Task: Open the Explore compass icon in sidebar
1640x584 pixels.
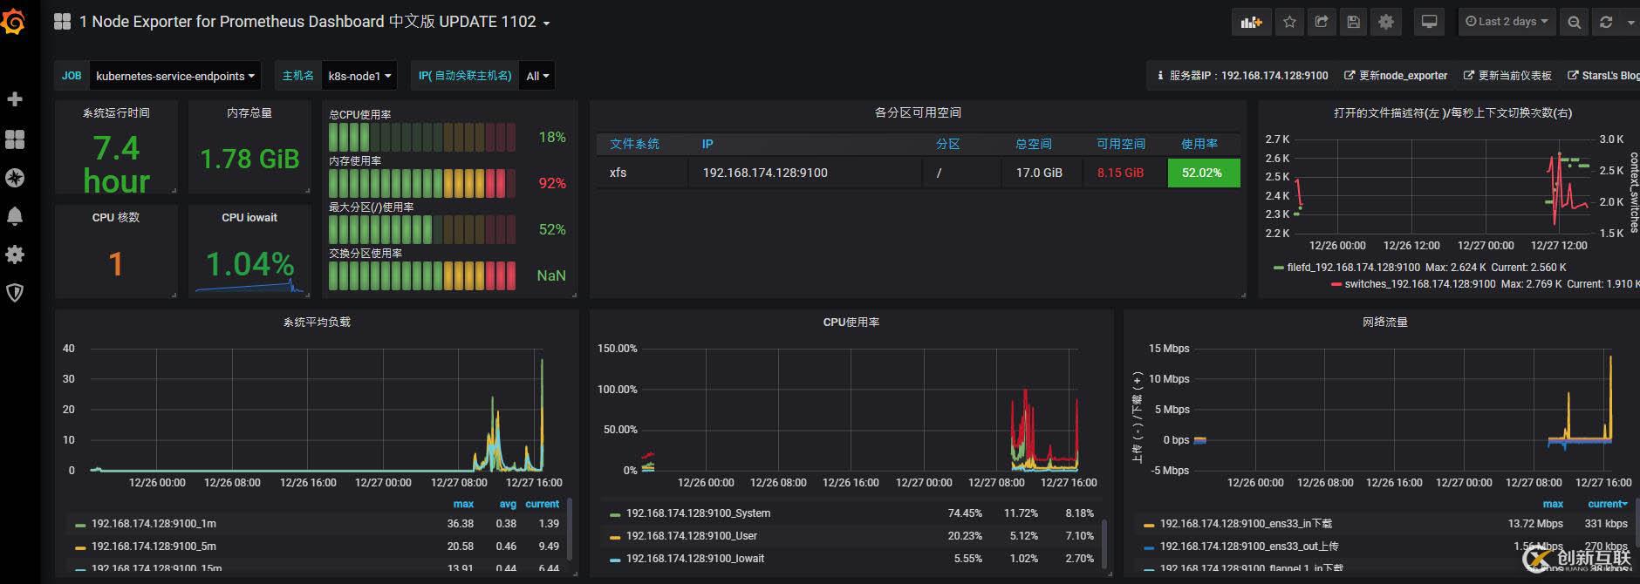Action: (15, 178)
